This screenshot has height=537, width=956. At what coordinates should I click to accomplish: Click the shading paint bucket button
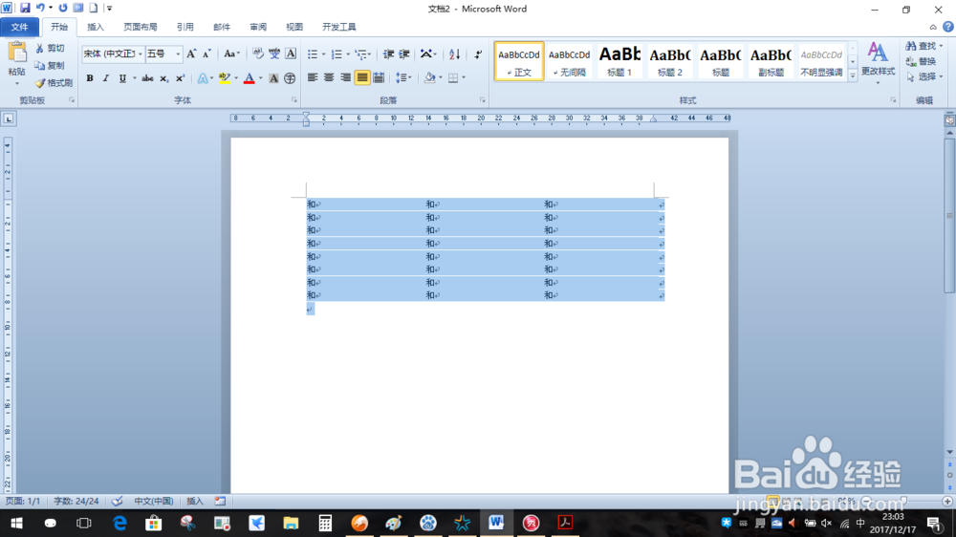coord(430,78)
